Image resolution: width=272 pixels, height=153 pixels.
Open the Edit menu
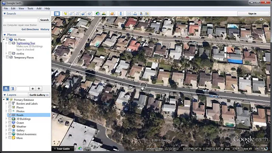click(x=13, y=8)
